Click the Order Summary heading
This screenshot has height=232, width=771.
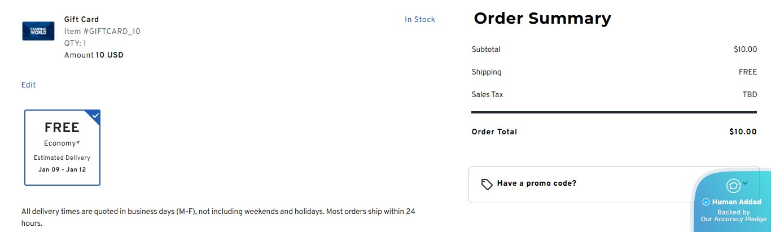[x=542, y=19]
